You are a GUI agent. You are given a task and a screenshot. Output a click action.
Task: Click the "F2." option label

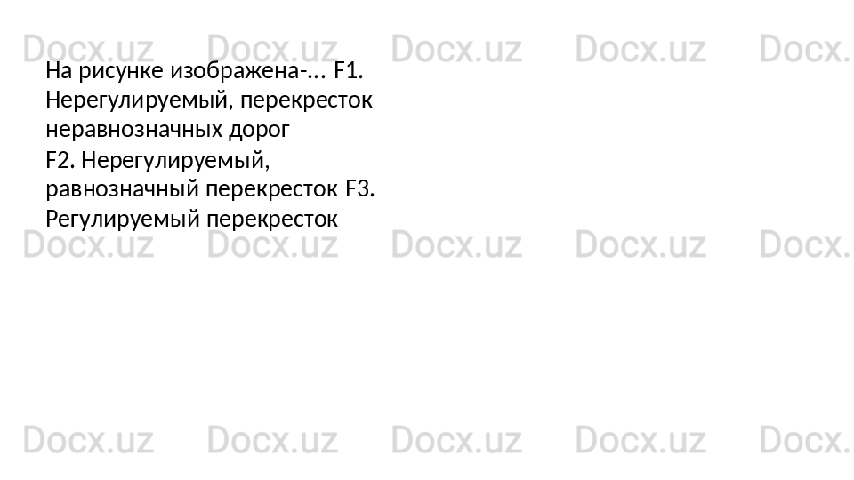59,161
